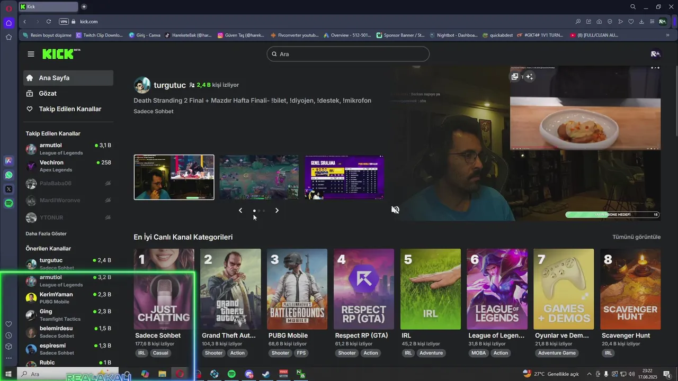The height and width of the screenshot is (381, 678).
Task: Click Tümünü görüntüle link
Action: pos(636,237)
